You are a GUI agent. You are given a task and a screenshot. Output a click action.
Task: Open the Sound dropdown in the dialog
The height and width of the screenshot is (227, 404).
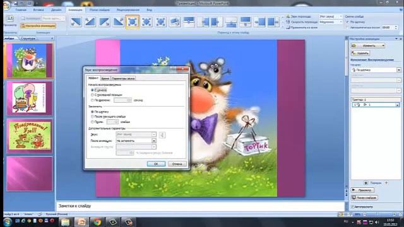(x=154, y=134)
